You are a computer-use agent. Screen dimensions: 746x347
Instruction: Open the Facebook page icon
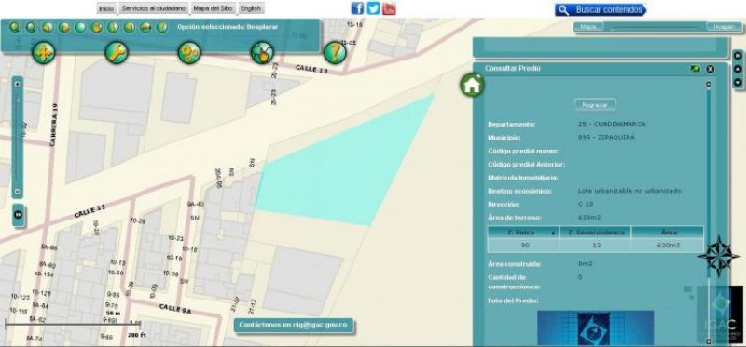[x=357, y=8]
